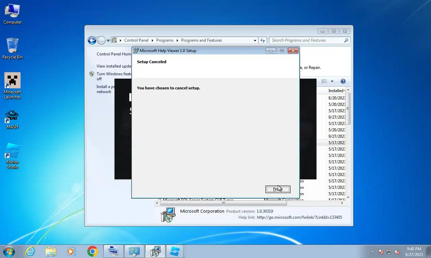Minimize the Programs and Features window
431x258 pixels.
tap(323, 31)
